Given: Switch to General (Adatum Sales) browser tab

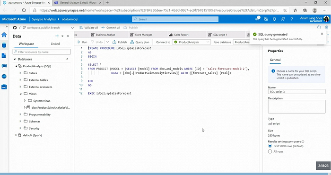Looking at the screenshot, I should click(x=78, y=3).
